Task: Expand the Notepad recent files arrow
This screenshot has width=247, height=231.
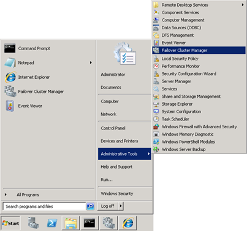Action: tap(91, 63)
